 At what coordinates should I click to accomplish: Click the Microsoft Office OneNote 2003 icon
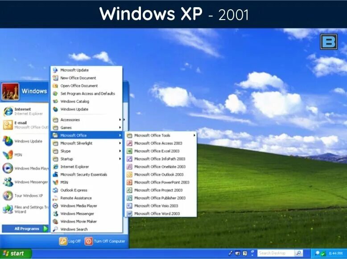(x=129, y=167)
